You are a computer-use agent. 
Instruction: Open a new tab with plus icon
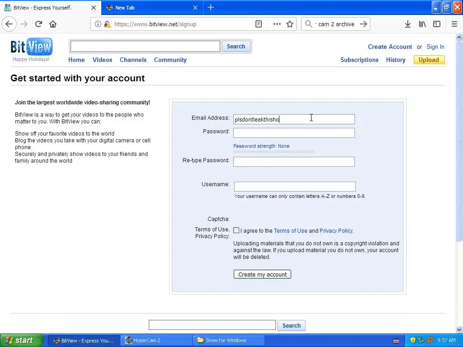211,7
